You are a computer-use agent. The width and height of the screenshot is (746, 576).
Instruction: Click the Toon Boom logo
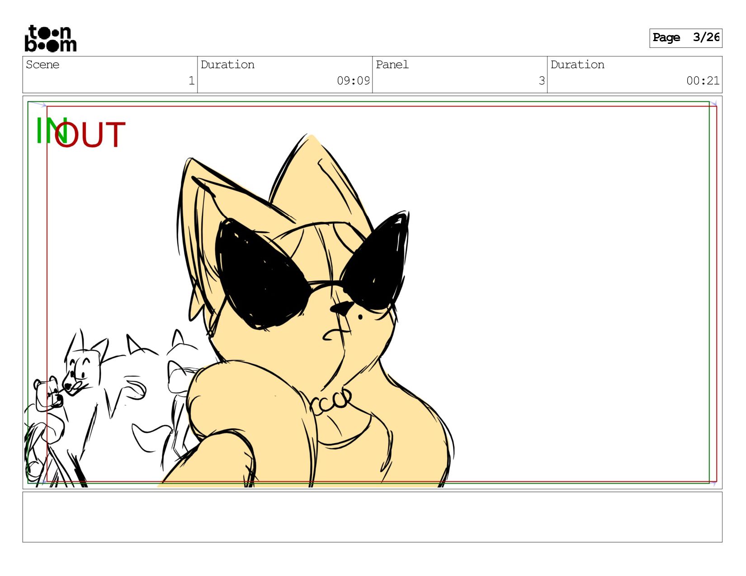click(50, 38)
